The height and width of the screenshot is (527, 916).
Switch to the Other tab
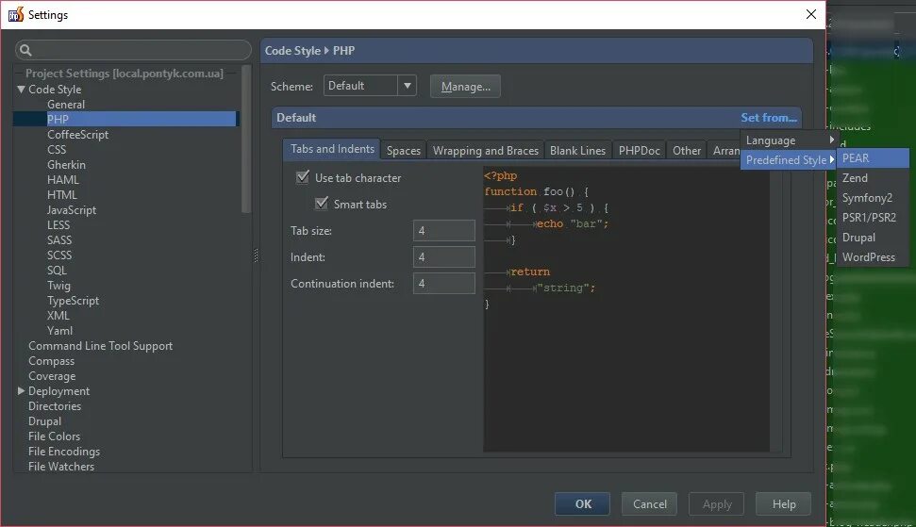(x=687, y=151)
